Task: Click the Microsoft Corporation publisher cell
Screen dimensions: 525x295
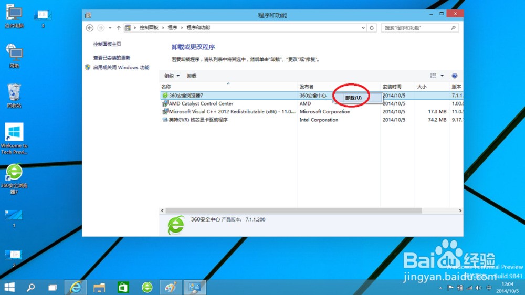Action: pyautogui.click(x=325, y=111)
